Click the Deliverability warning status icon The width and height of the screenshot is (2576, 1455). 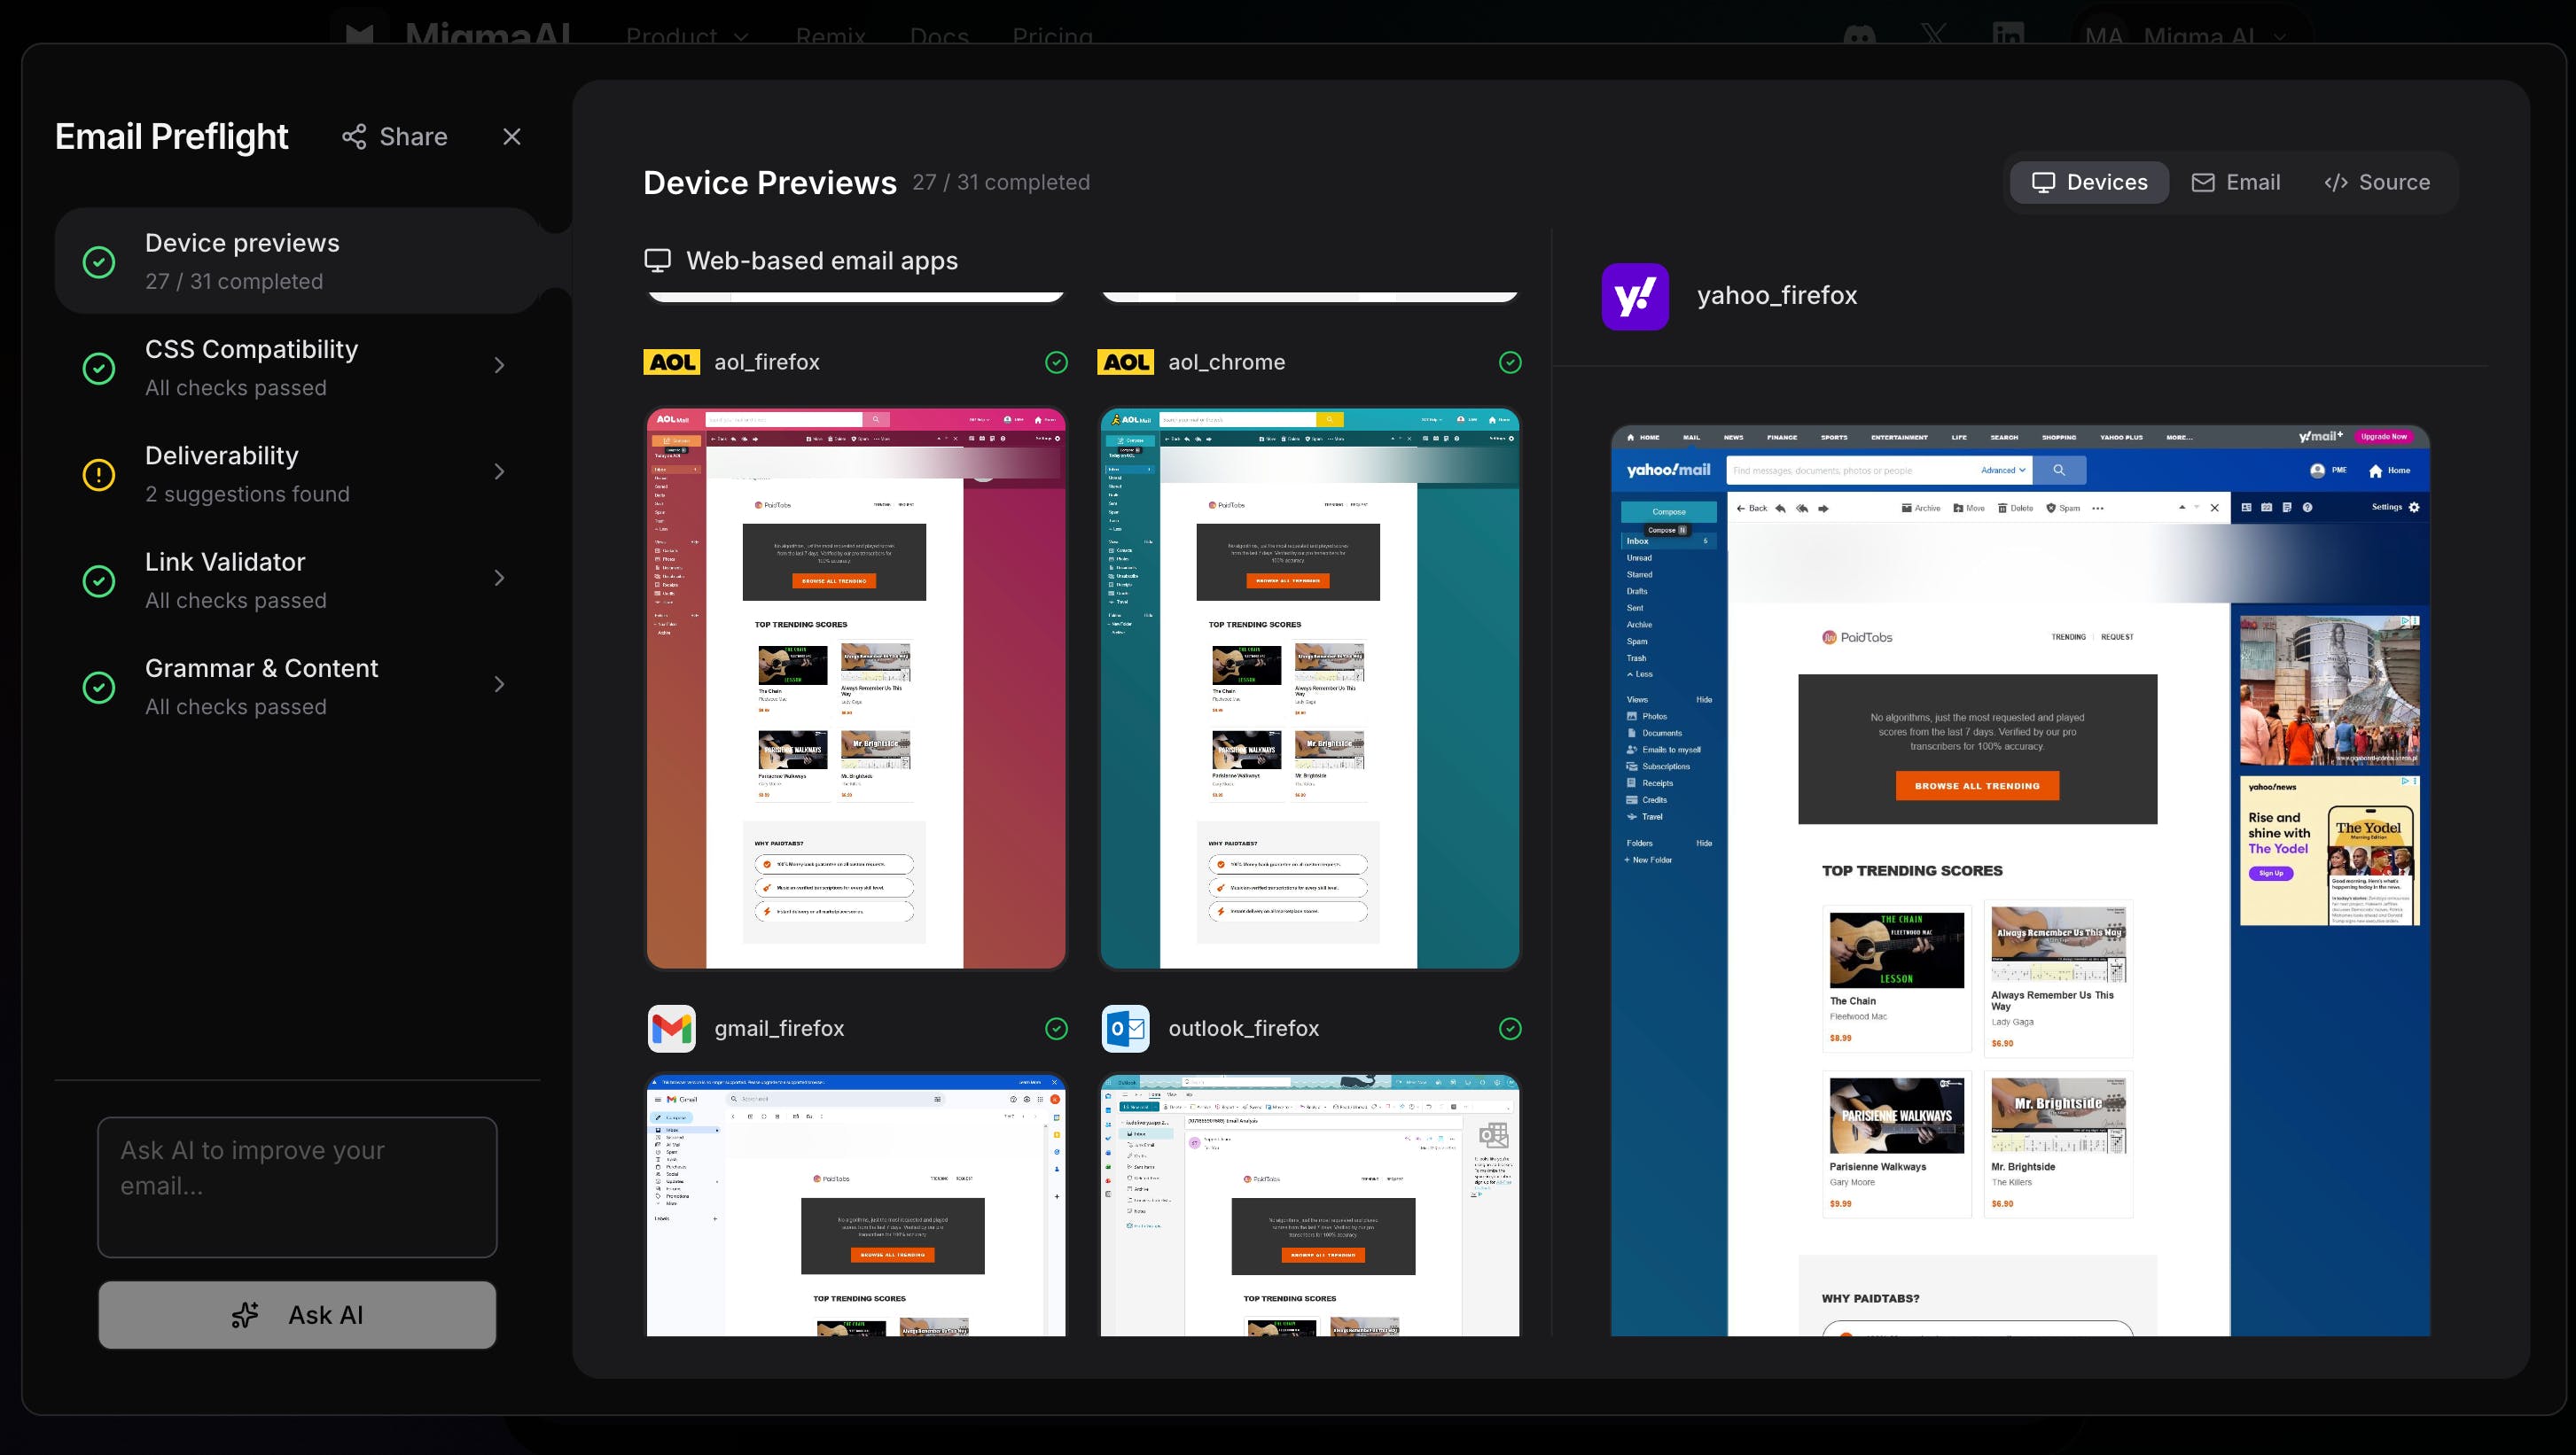tap(99, 475)
